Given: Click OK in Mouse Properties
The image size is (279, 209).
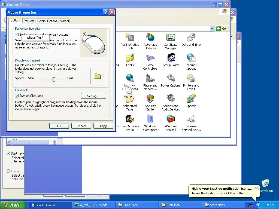Looking at the screenshot, I should tap(59, 126).
